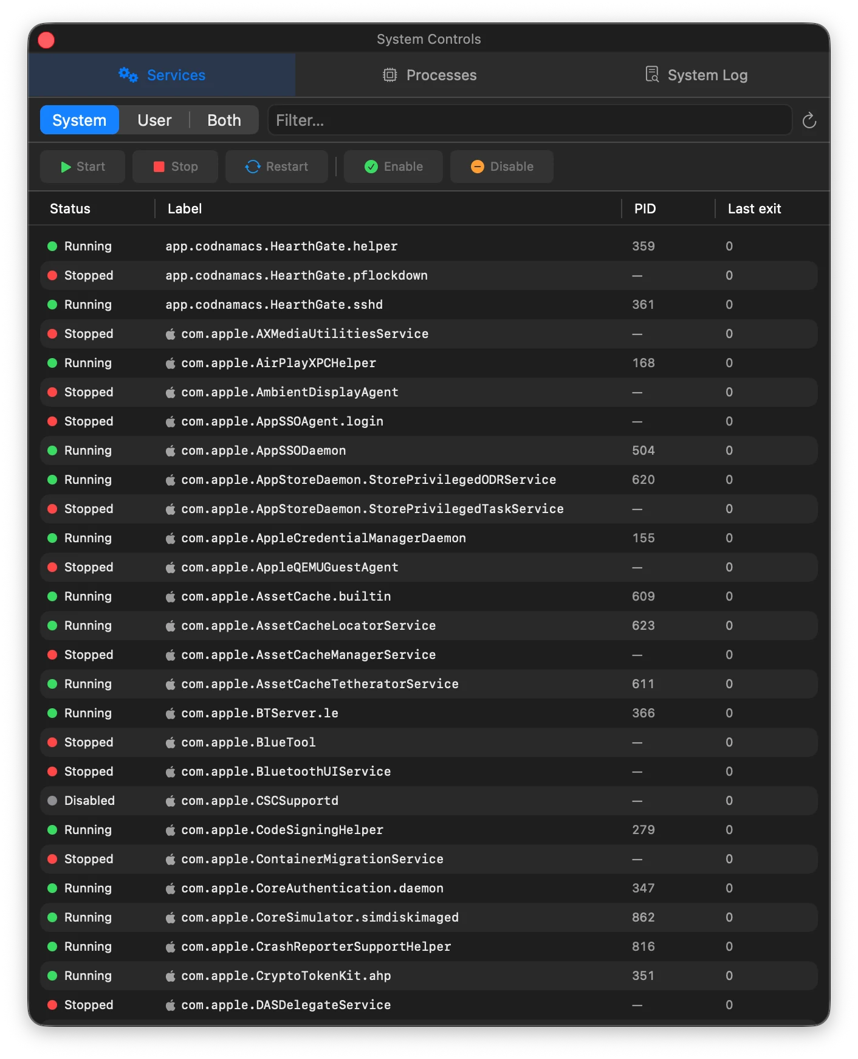Click Apple icon of com.apple.AppleQEMUGuestAgent
Screen dimensions: 858x1059
(171, 567)
